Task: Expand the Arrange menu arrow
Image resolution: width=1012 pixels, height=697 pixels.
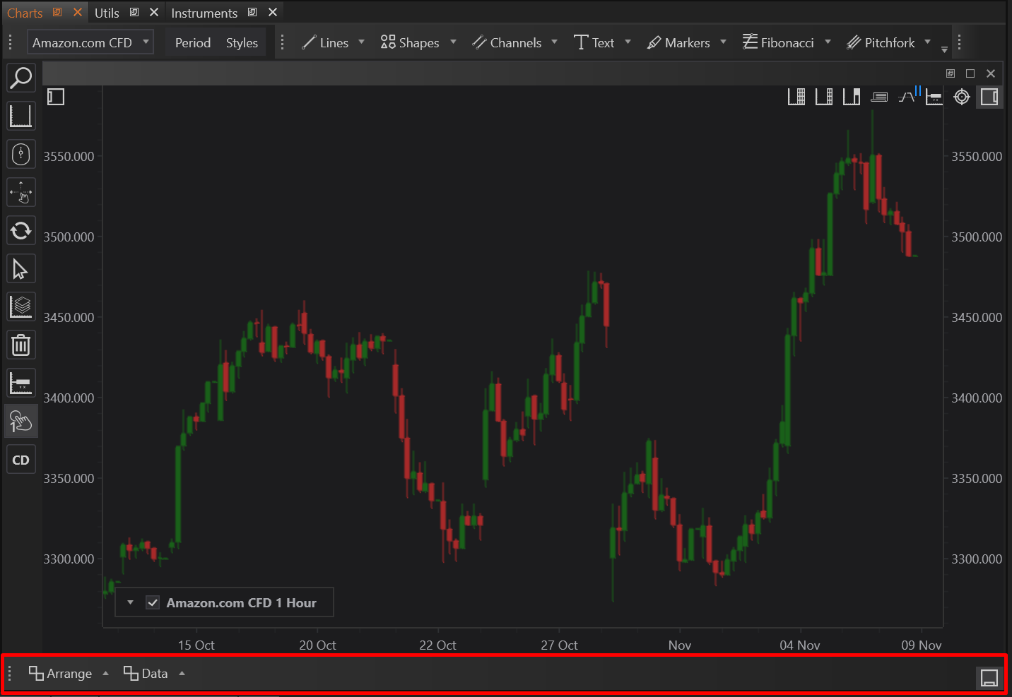Action: [105, 674]
